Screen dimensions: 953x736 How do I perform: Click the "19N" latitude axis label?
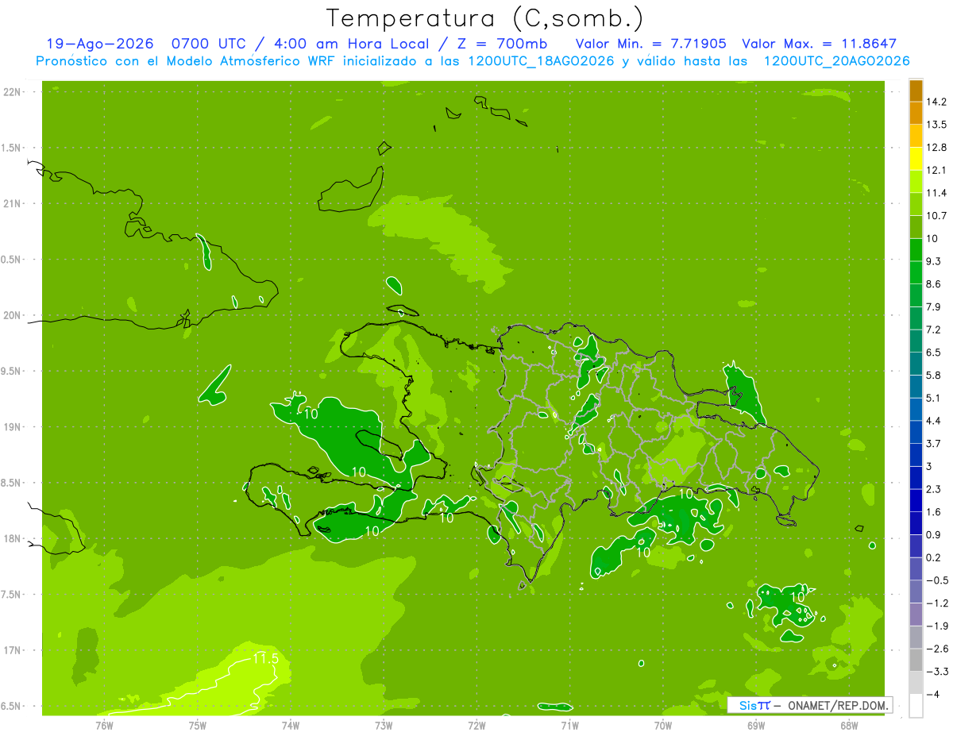point(13,427)
